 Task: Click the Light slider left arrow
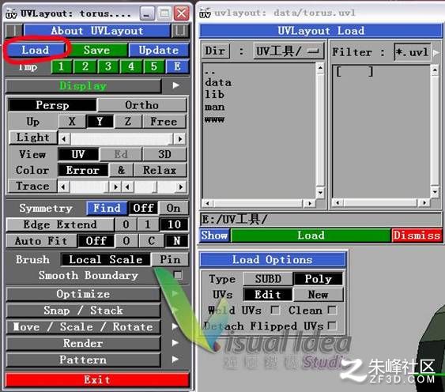coord(64,139)
